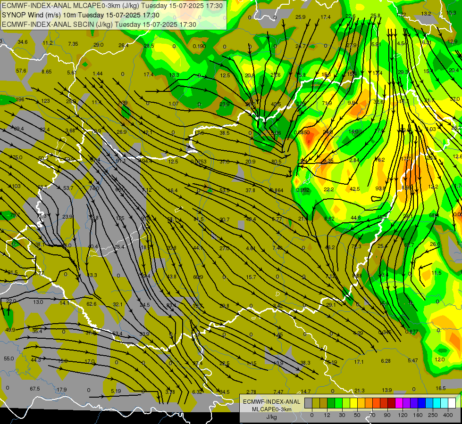
Task: Click the map value '125'
Action: [120, 218]
